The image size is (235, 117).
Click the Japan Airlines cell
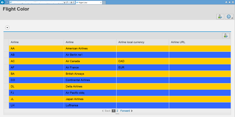click(x=90, y=99)
